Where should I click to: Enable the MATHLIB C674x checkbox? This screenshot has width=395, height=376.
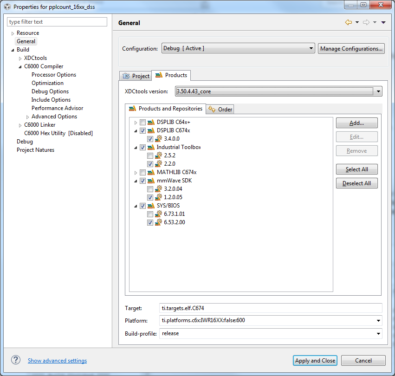click(x=142, y=172)
